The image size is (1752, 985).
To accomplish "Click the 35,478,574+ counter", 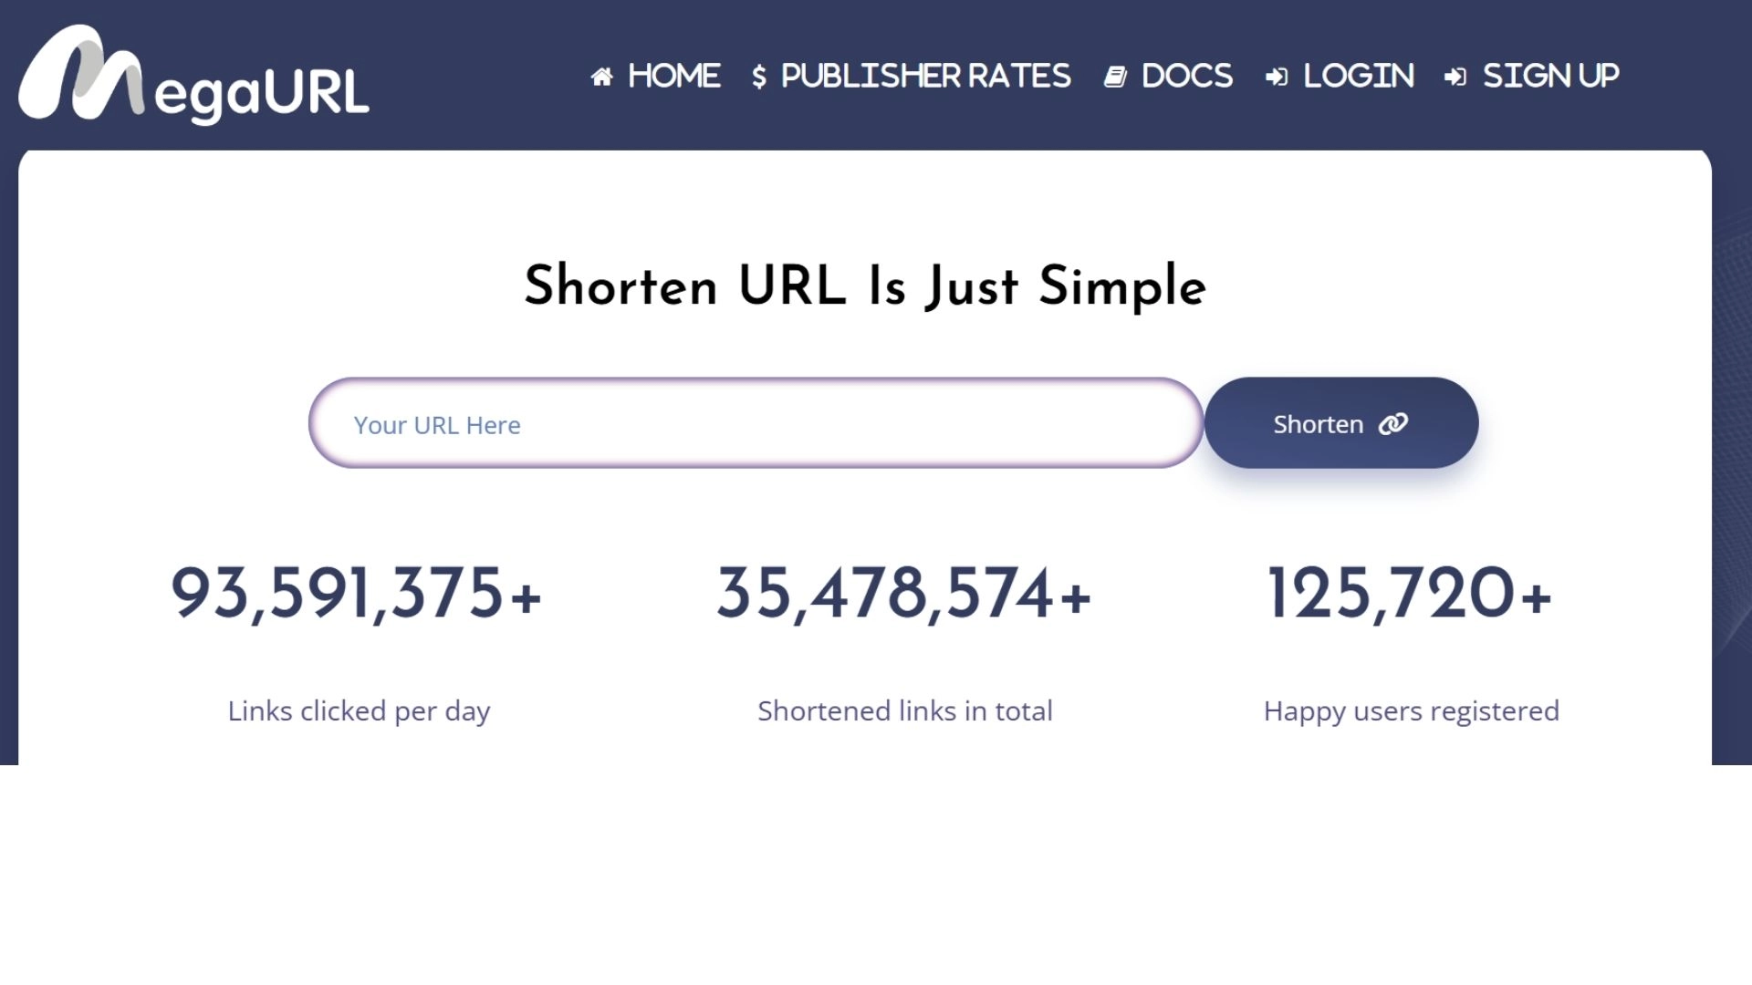I will pyautogui.click(x=903, y=594).
